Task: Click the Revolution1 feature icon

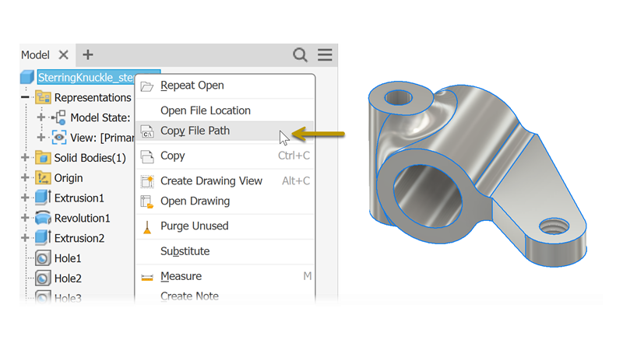Action: (x=43, y=218)
